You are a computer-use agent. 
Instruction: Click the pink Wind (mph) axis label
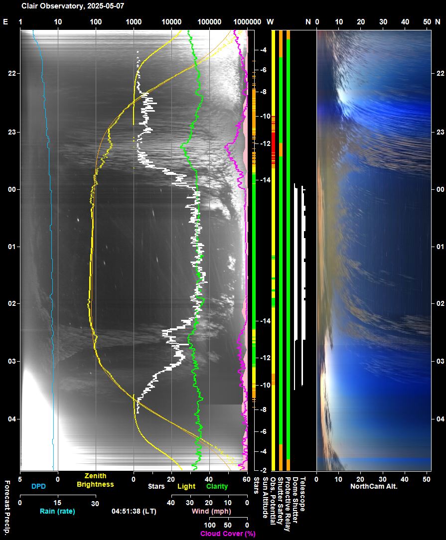coord(211,512)
